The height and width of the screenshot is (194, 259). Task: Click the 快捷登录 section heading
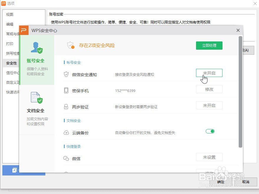coord(74,146)
